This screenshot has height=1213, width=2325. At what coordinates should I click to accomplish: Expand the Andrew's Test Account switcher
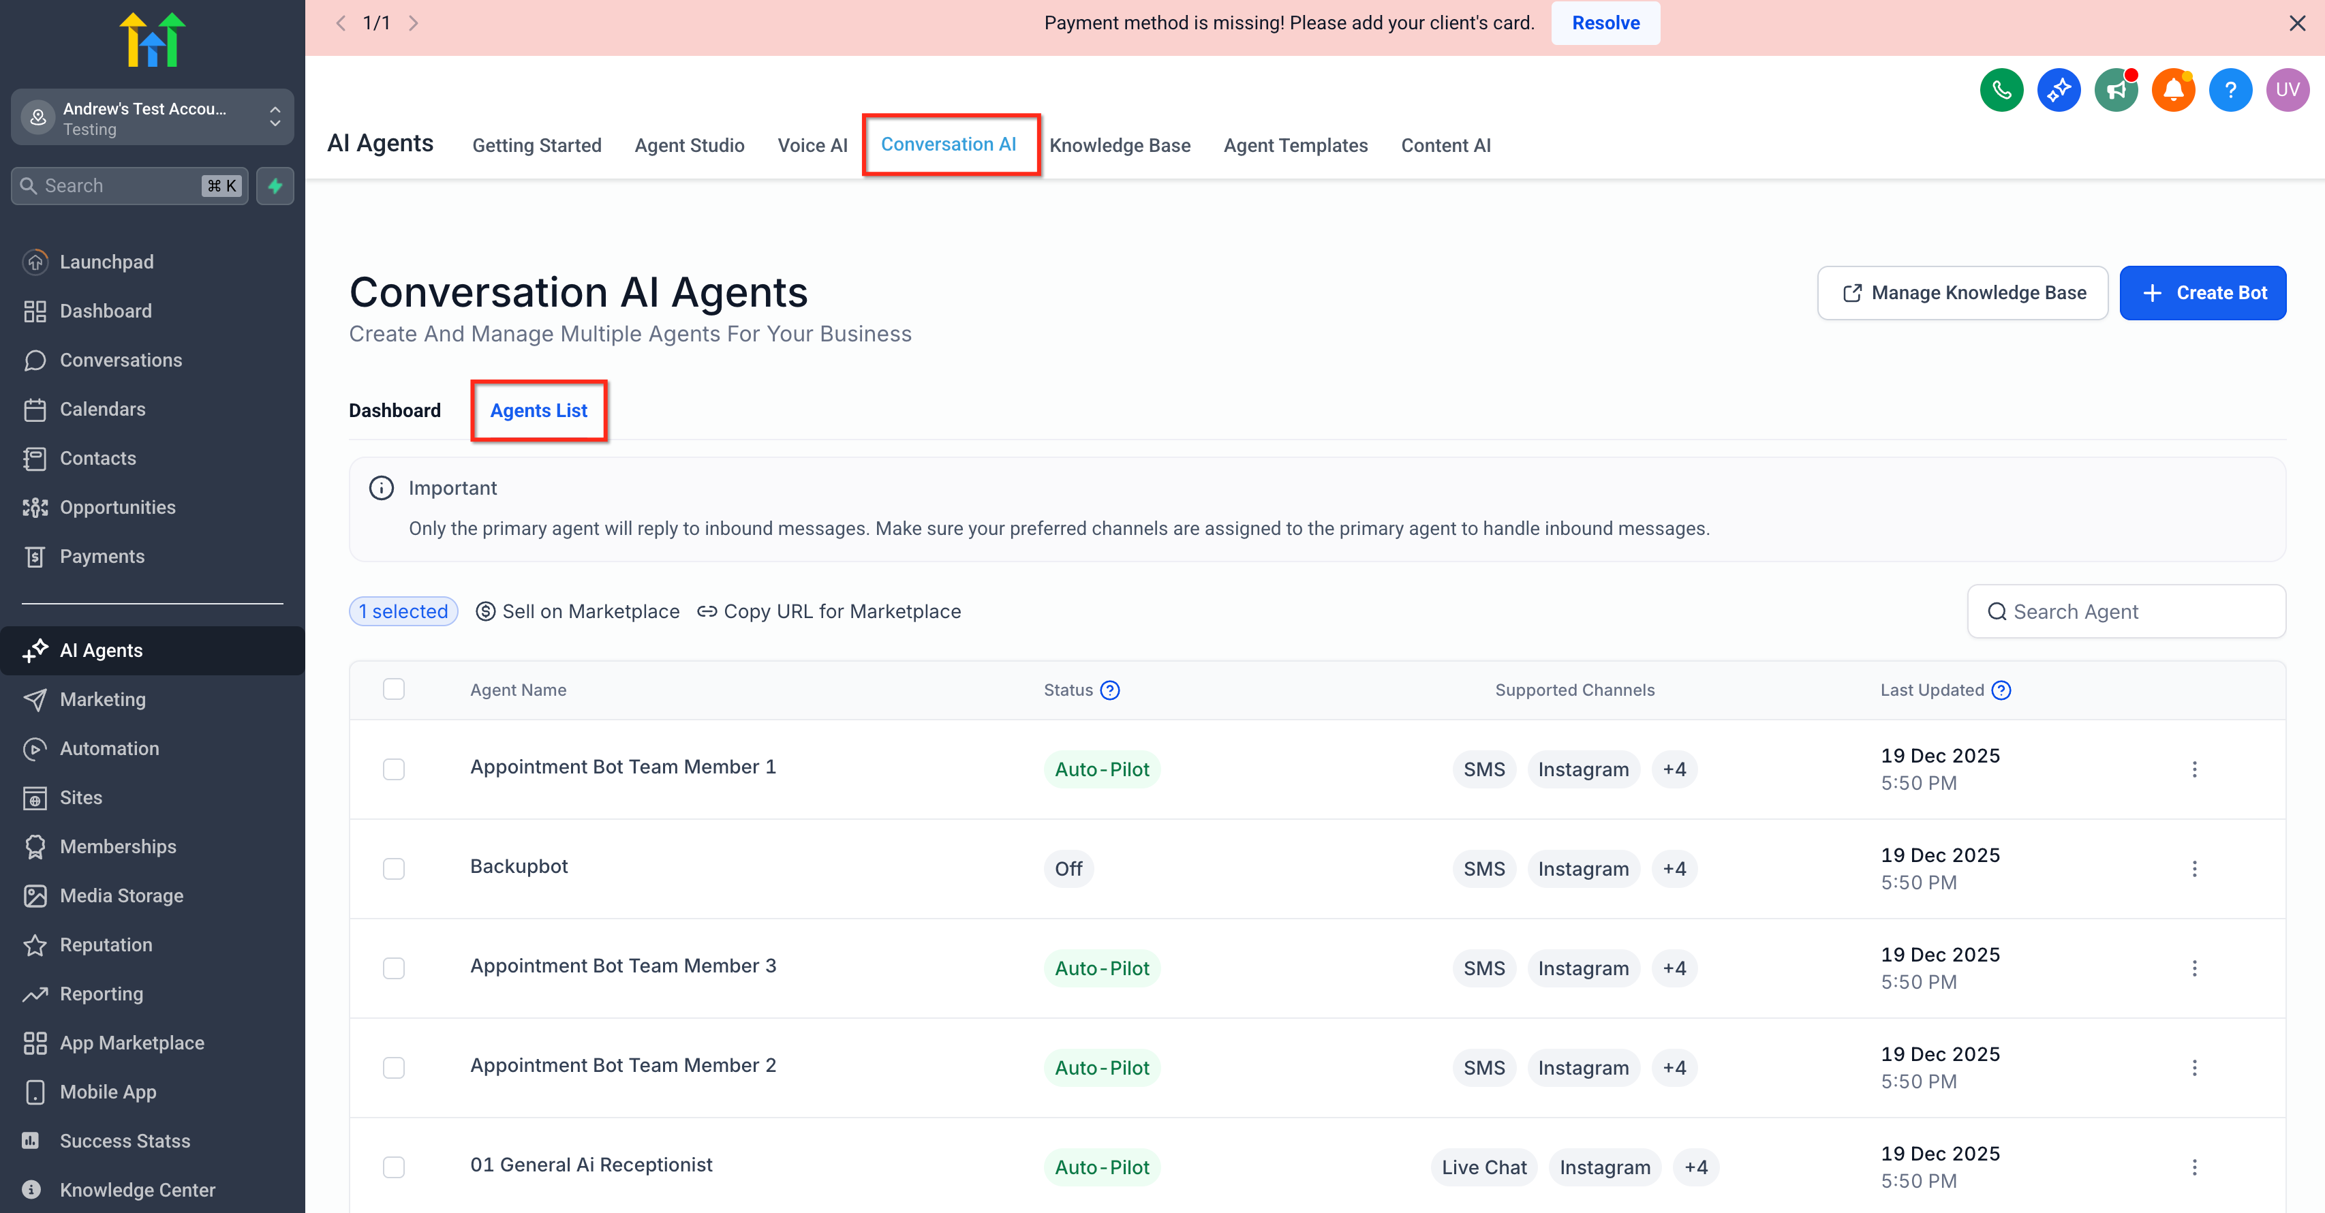click(152, 117)
